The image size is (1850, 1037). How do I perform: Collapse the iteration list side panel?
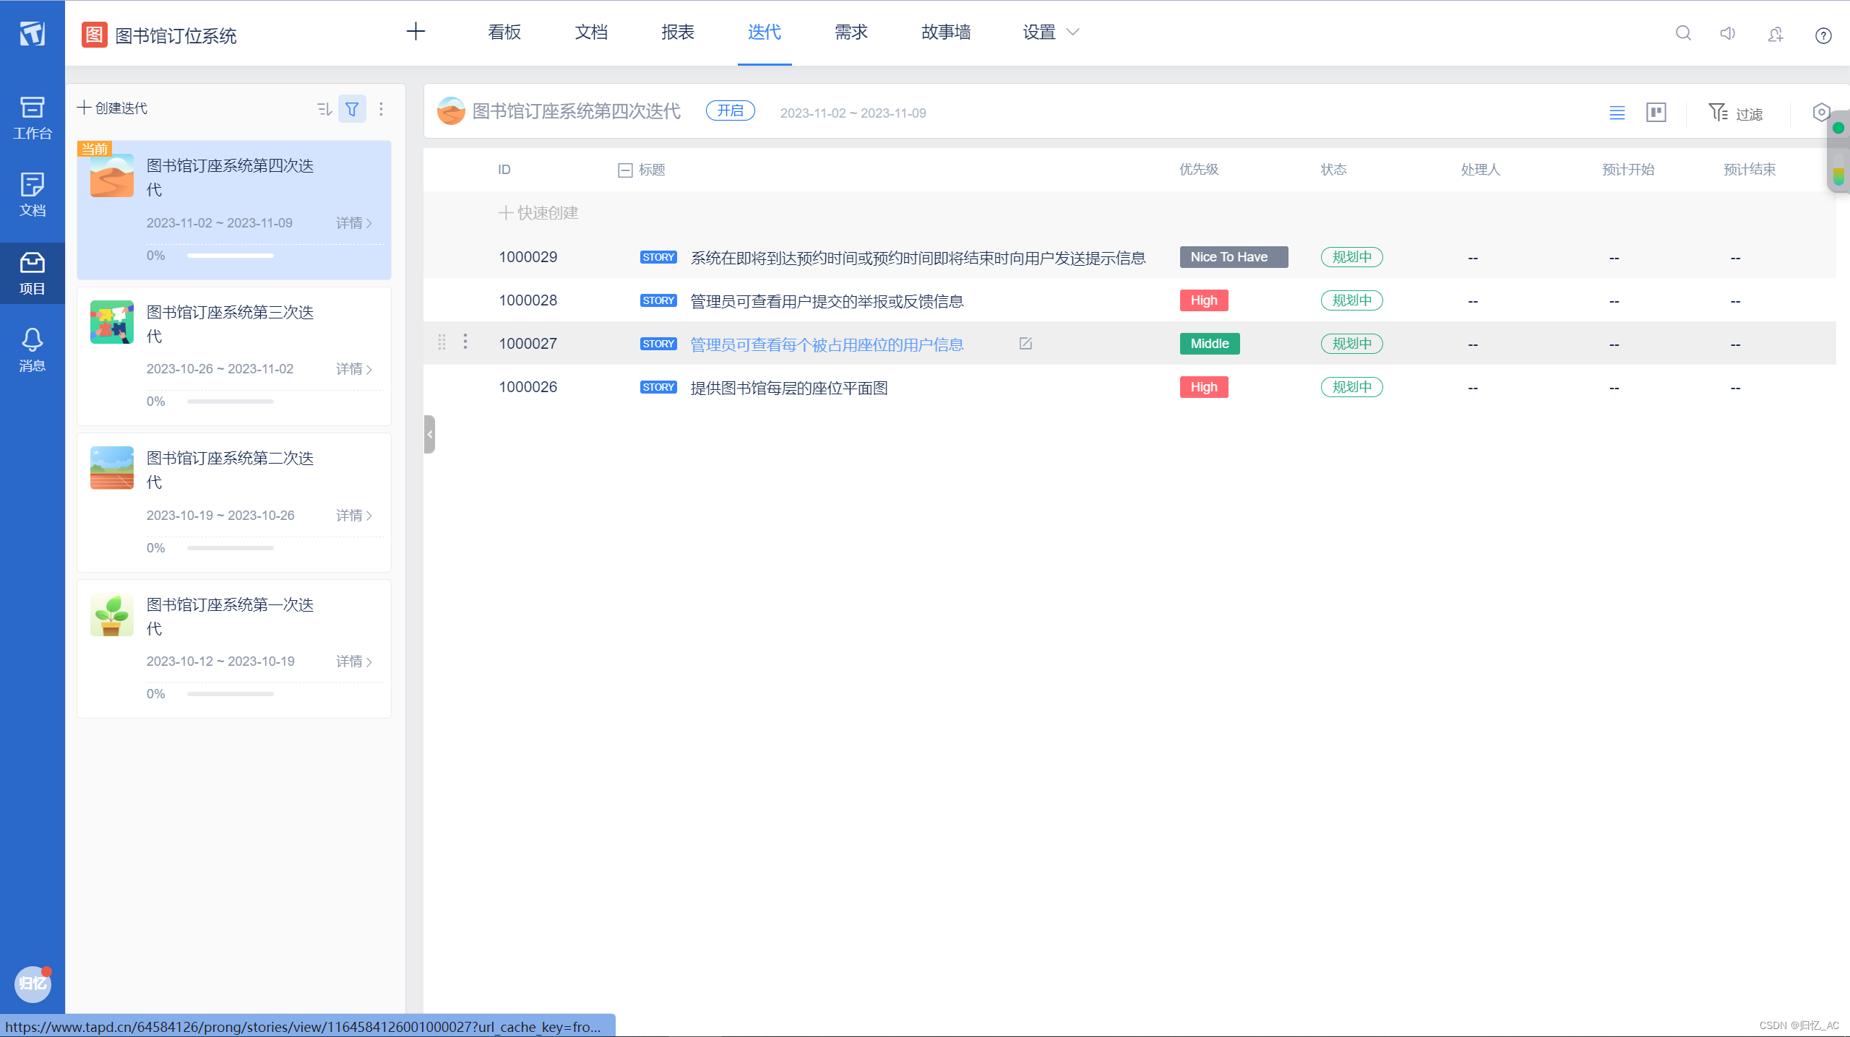(429, 434)
